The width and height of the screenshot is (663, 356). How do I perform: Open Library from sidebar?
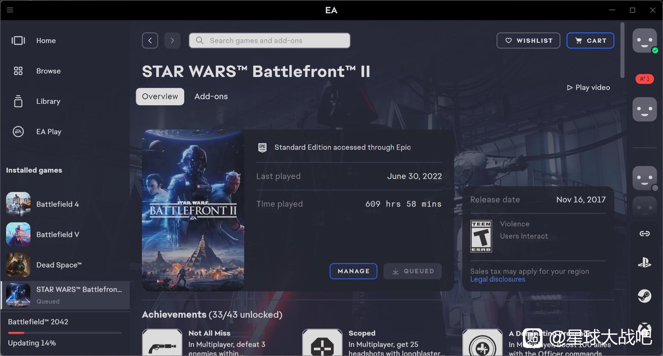pyautogui.click(x=65, y=101)
